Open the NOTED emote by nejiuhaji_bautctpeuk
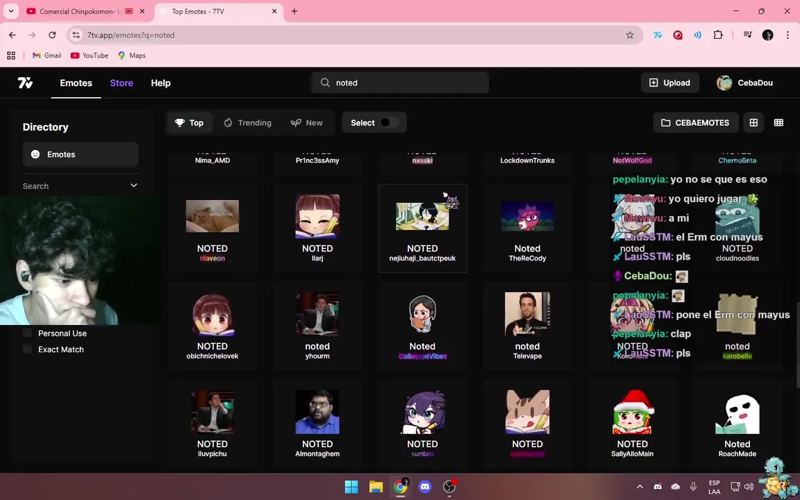The width and height of the screenshot is (800, 500). point(422,228)
